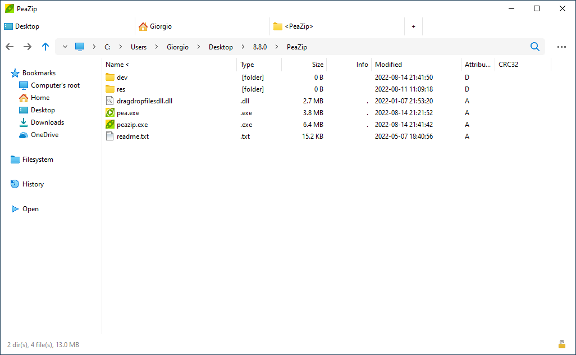Select the peazip.exe file
Viewport: 576px width, 355px height.
(132, 125)
